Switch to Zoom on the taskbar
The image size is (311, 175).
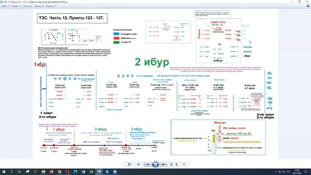(115, 172)
